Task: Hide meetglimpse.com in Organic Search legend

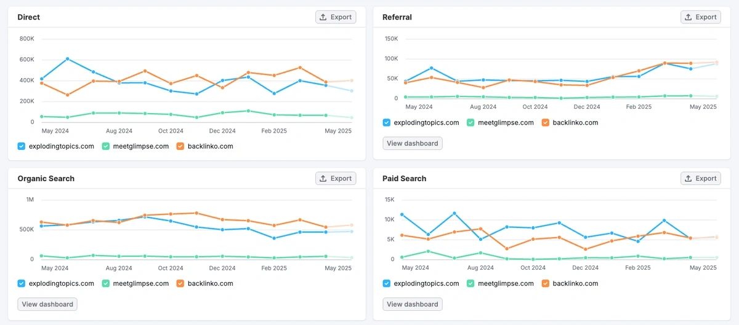Action: click(x=106, y=283)
